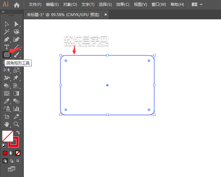This screenshot has width=221, height=177.
Task: Select the Eyedropper tool
Action: point(6,101)
